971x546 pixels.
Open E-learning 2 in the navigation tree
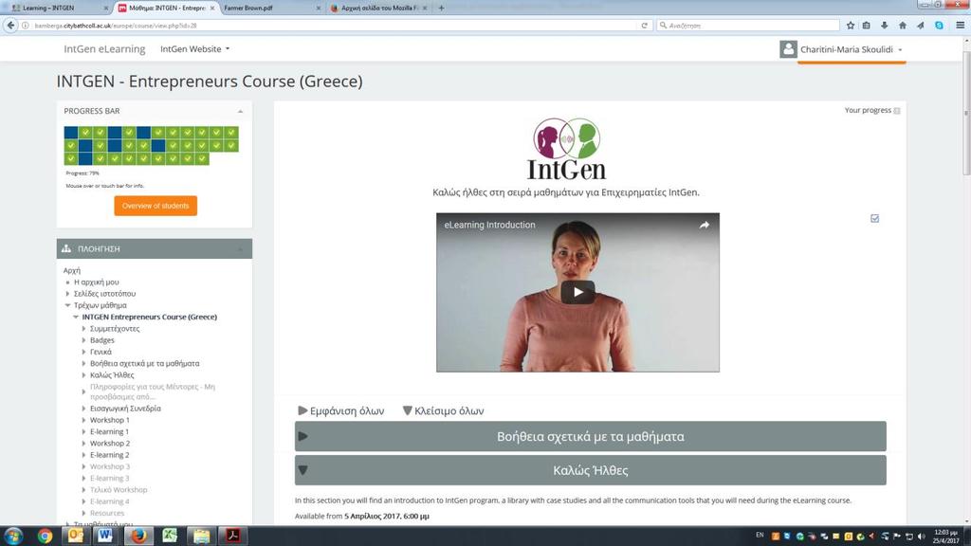[x=110, y=455]
